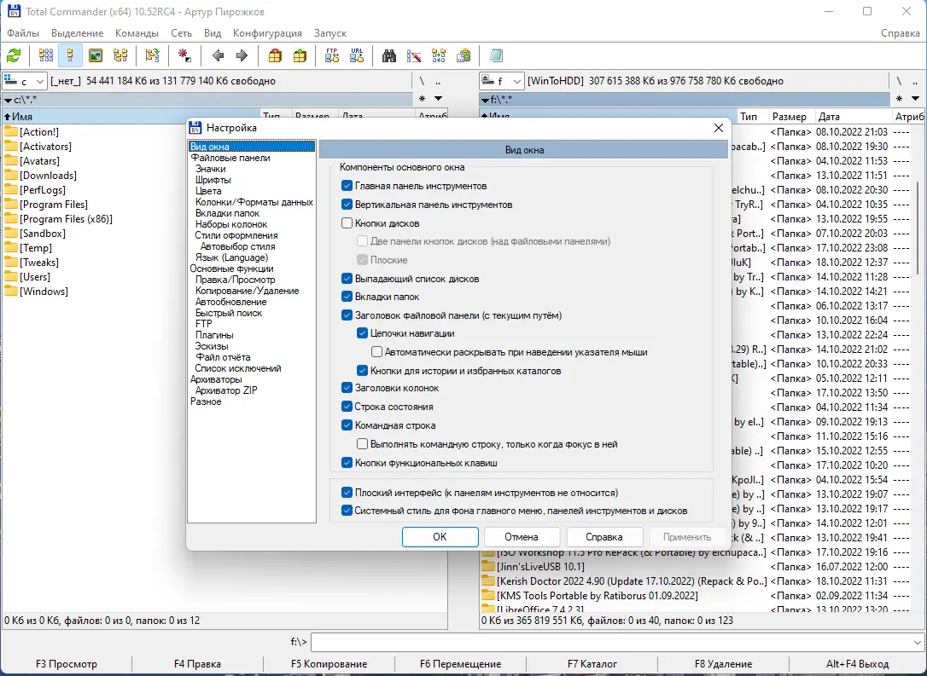
Task: Uncheck 'Главная панель инструментов' checkbox
Action: click(x=347, y=186)
